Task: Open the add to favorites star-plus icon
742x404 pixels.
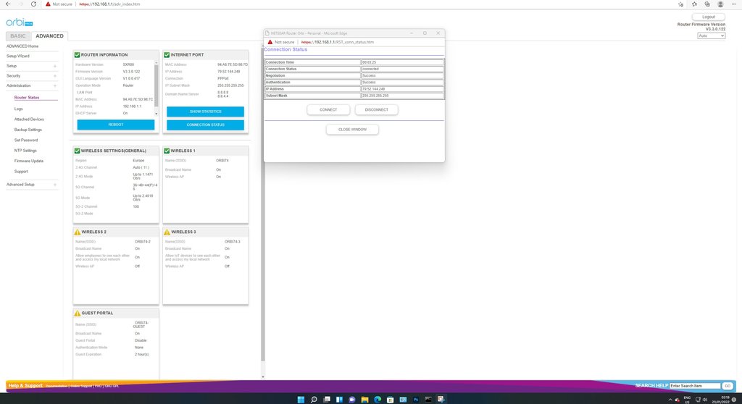Action: [680, 4]
